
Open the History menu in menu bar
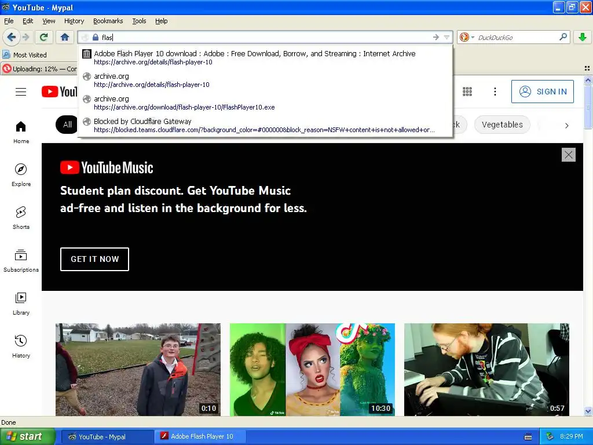(74, 21)
